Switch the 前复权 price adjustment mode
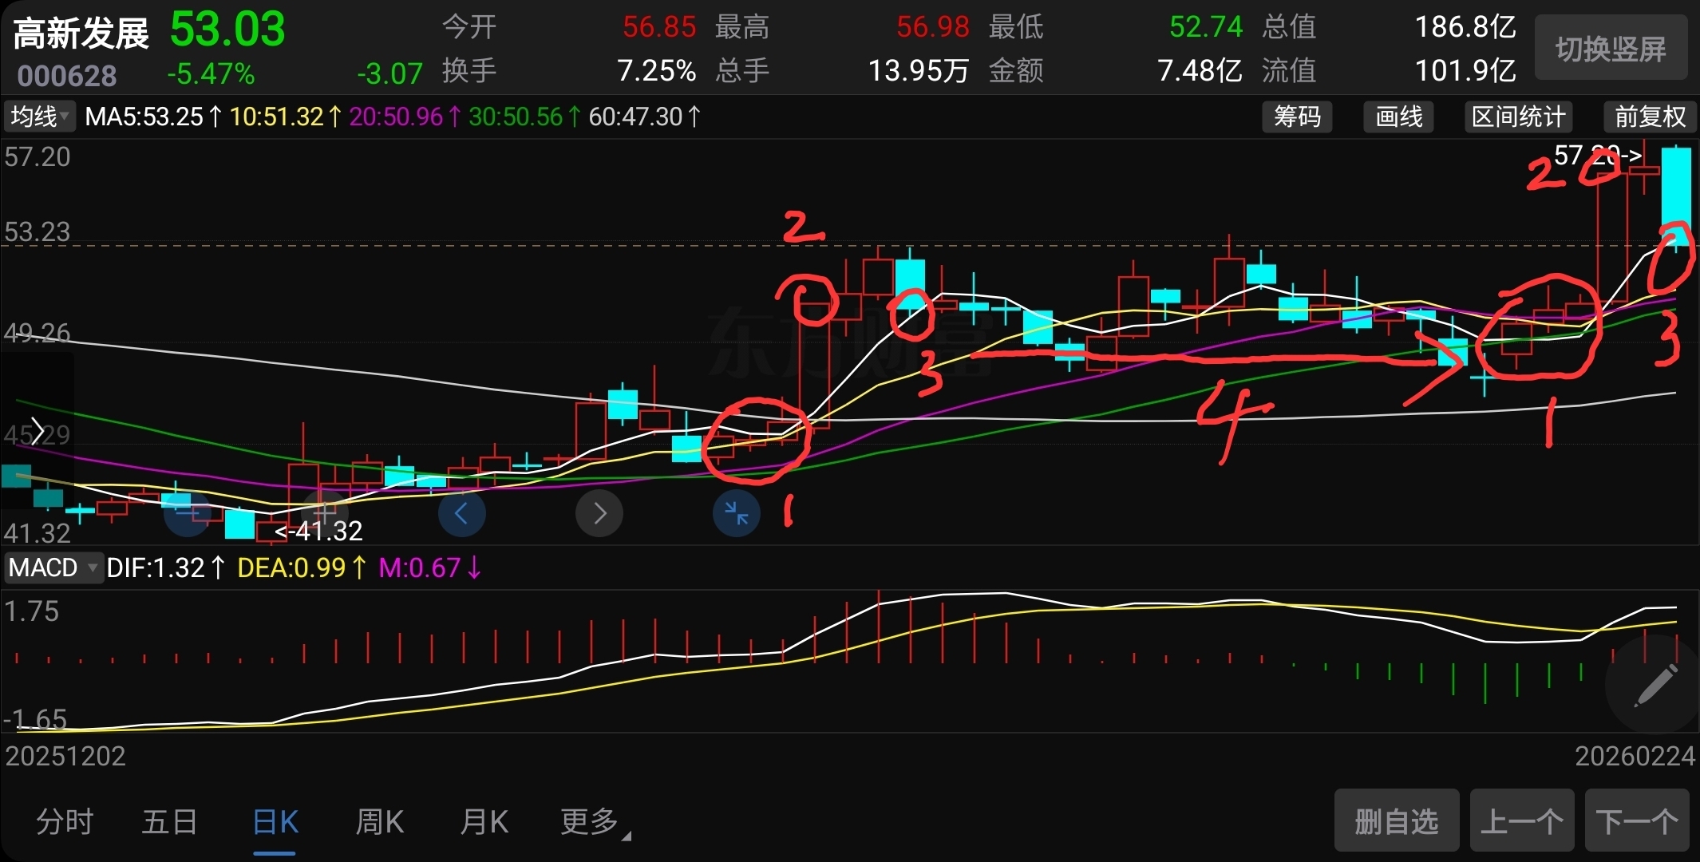This screenshot has width=1700, height=862. (x=1650, y=117)
